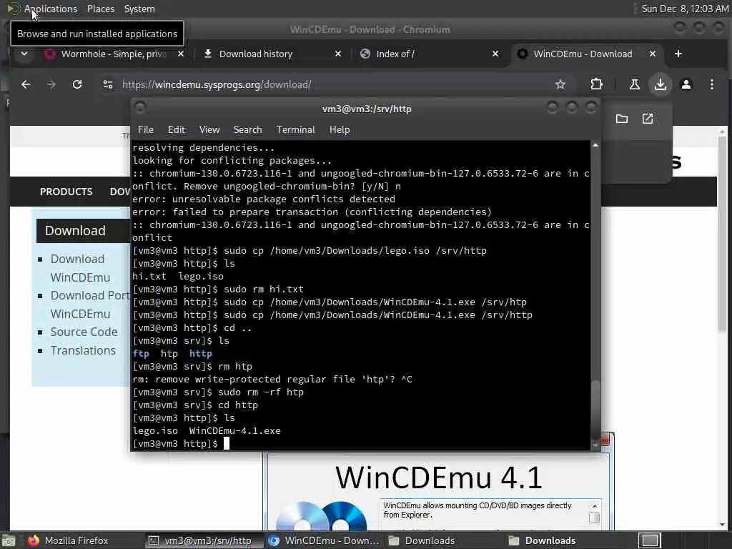The height and width of the screenshot is (549, 732).
Task: Open the Places menu in top panel
Action: click(100, 9)
